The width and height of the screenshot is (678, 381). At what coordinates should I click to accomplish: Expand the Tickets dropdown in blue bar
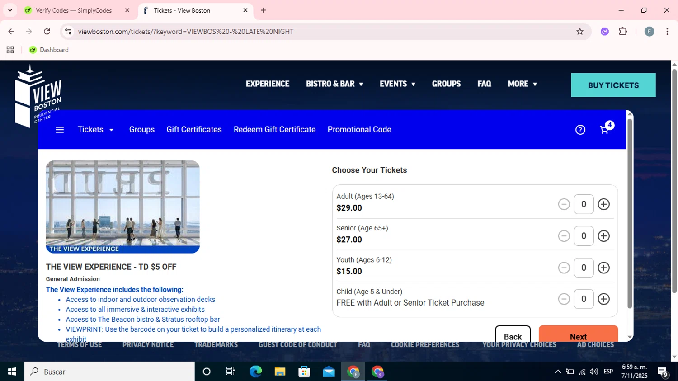tap(95, 130)
